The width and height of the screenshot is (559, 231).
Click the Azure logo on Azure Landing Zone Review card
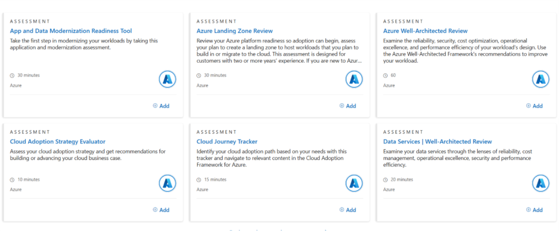(354, 79)
